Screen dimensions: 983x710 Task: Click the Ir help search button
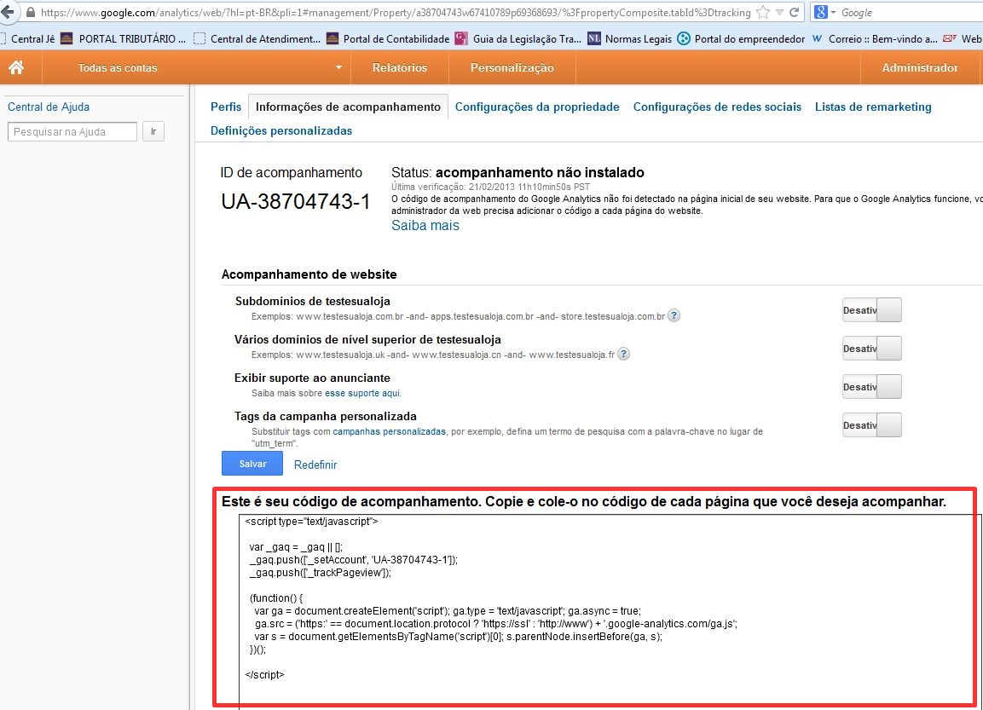[153, 131]
